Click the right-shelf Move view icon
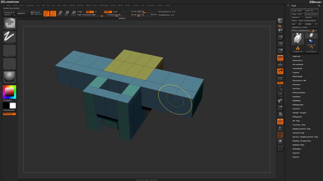Viewport: 323px width, 181px height. tap(280, 101)
